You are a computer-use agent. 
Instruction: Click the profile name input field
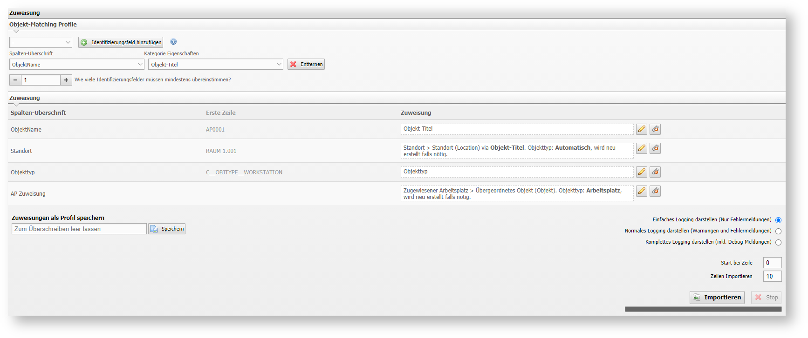pos(79,229)
